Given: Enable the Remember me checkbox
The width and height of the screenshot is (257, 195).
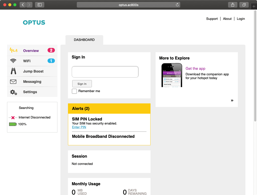Looking at the screenshot, I should 75,91.
